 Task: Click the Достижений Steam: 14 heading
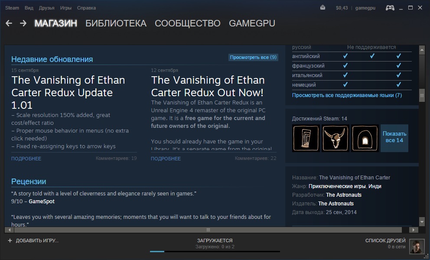point(319,118)
